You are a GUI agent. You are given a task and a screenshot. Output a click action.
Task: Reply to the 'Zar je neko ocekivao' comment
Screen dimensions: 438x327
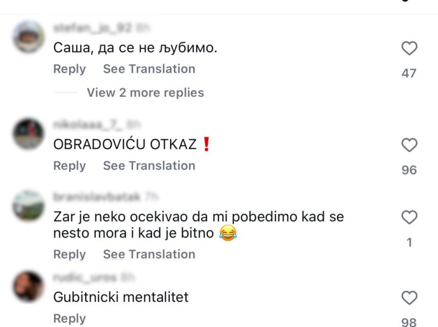pyautogui.click(x=69, y=254)
